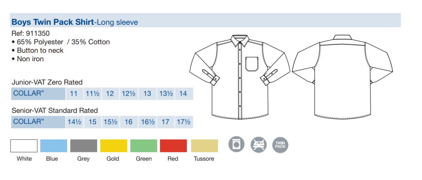Choose the Gold color swatch

point(114,146)
